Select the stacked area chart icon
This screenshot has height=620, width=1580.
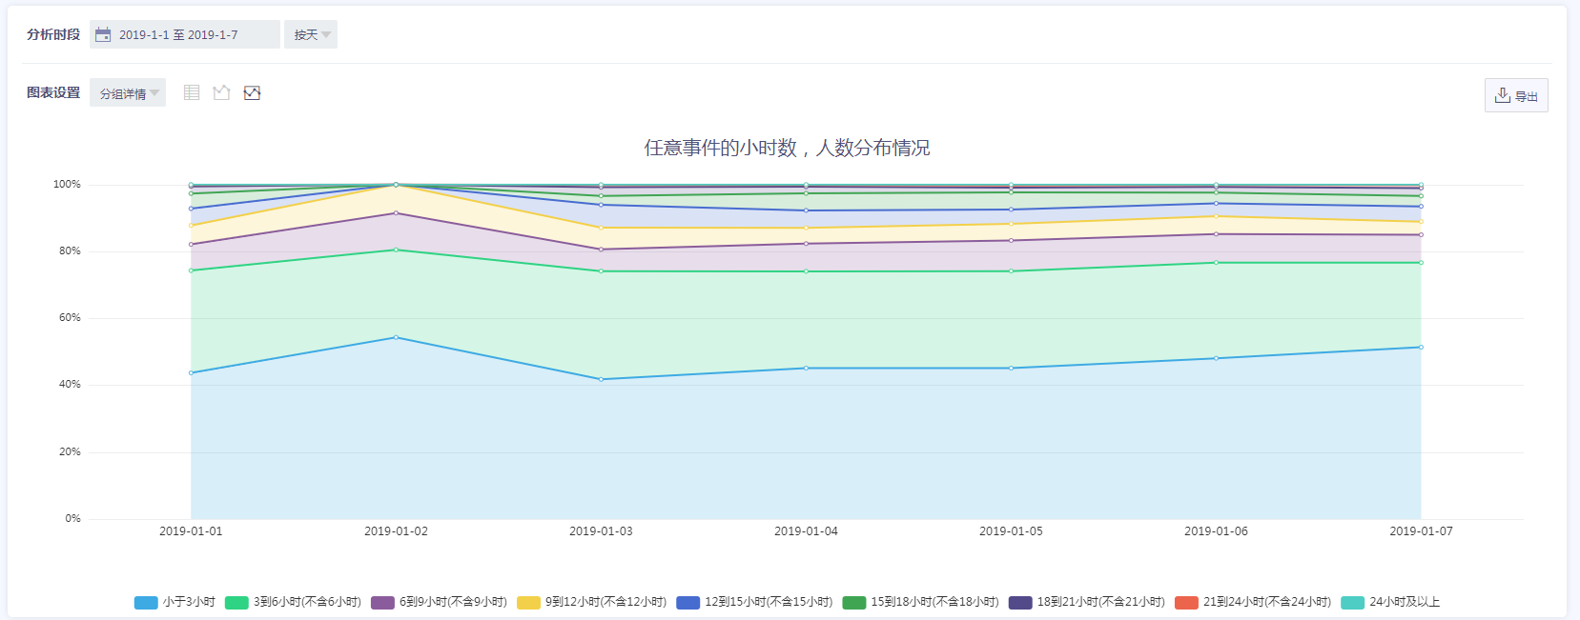(252, 92)
